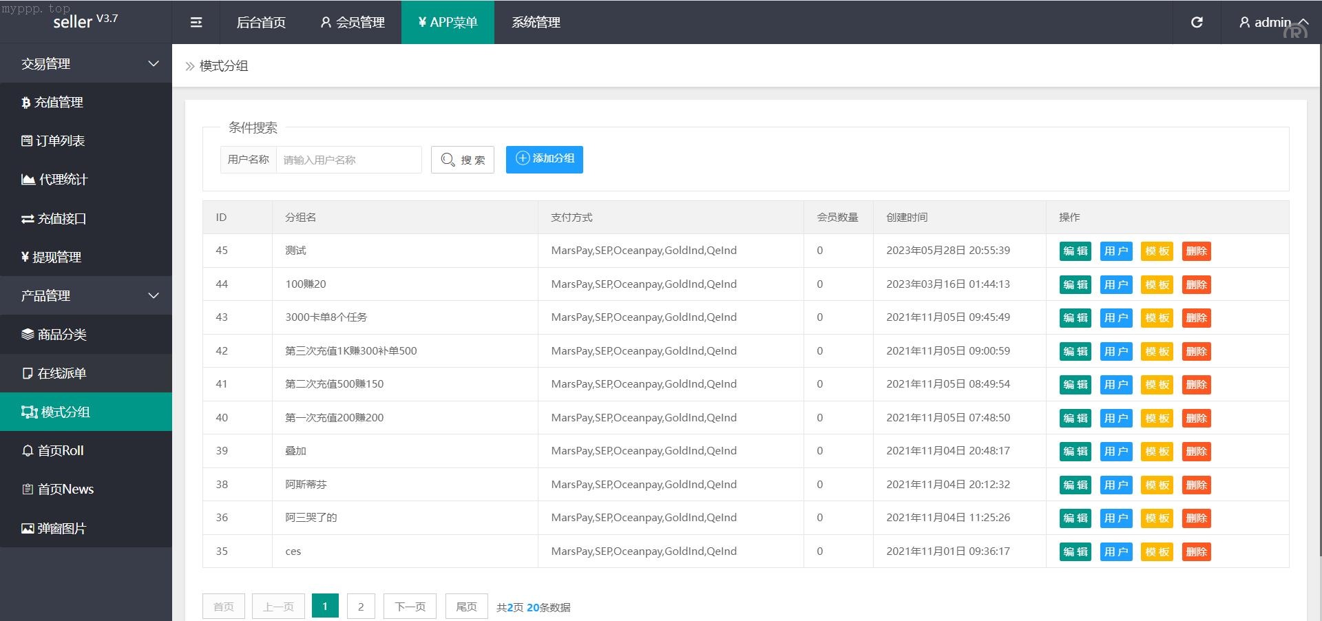1322x621 pixels.
Task: Open 充值接口 in the sidebar
Action: pos(54,219)
